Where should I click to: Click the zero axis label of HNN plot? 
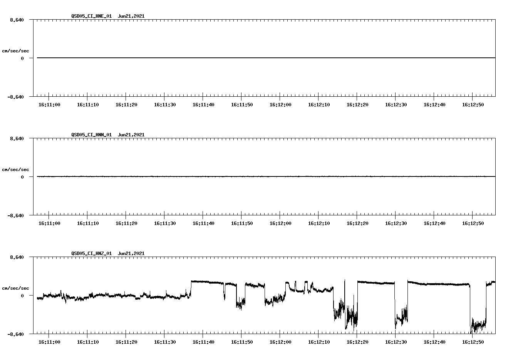click(x=22, y=177)
